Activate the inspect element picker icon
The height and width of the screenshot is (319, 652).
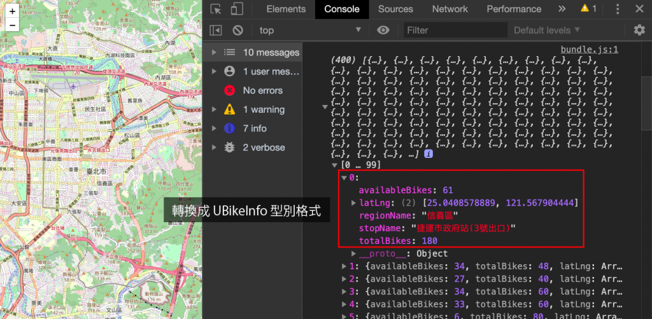[215, 9]
